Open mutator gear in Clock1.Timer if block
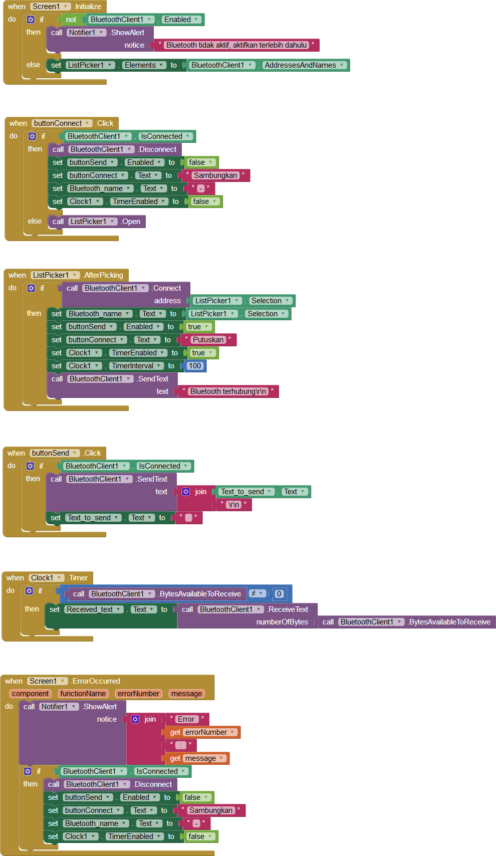The width and height of the screenshot is (496, 856). tap(29, 591)
